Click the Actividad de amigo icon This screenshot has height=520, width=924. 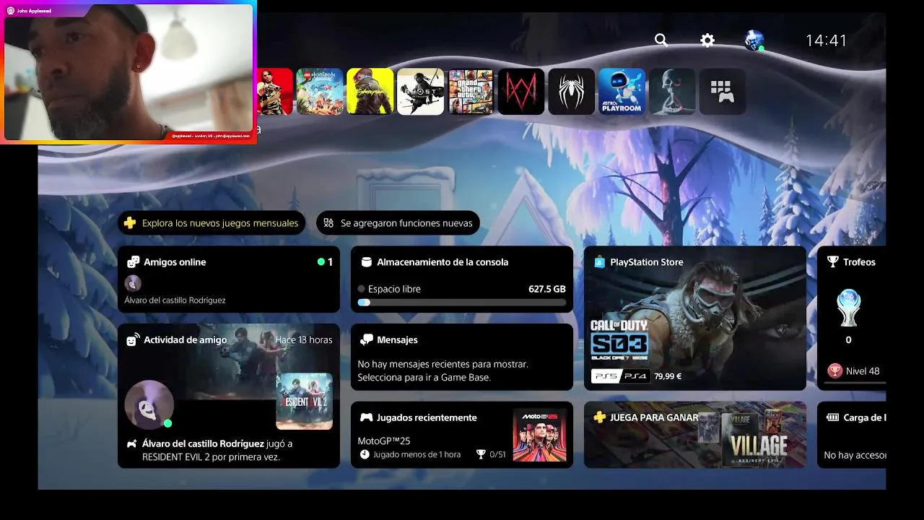pyautogui.click(x=133, y=339)
